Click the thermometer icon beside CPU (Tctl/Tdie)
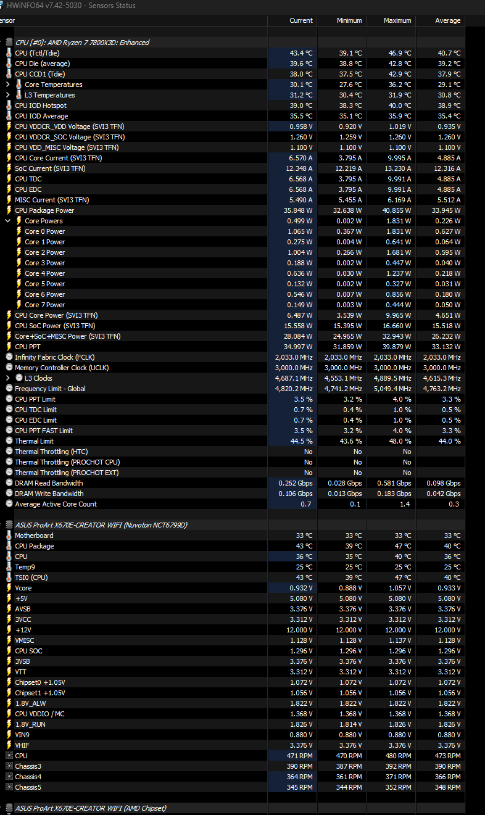485x815 pixels. [x=9, y=53]
